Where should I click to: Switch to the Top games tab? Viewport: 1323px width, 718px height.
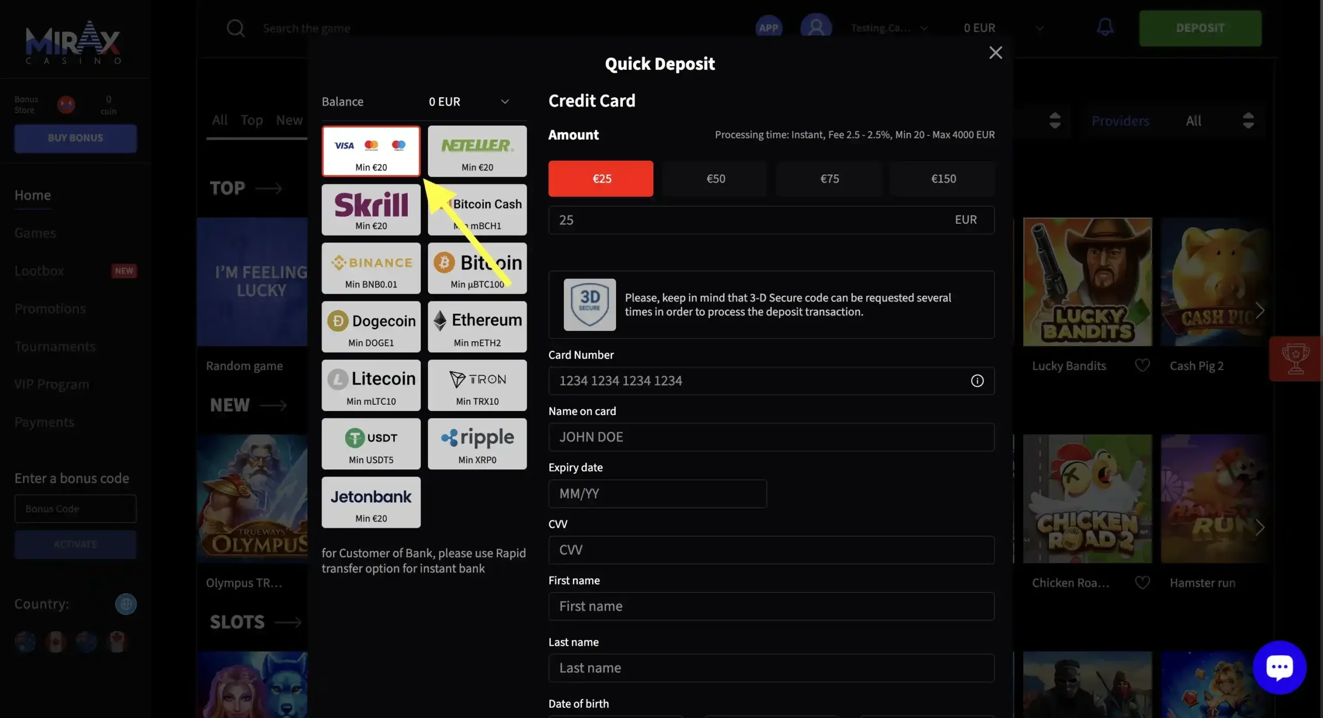pos(252,120)
